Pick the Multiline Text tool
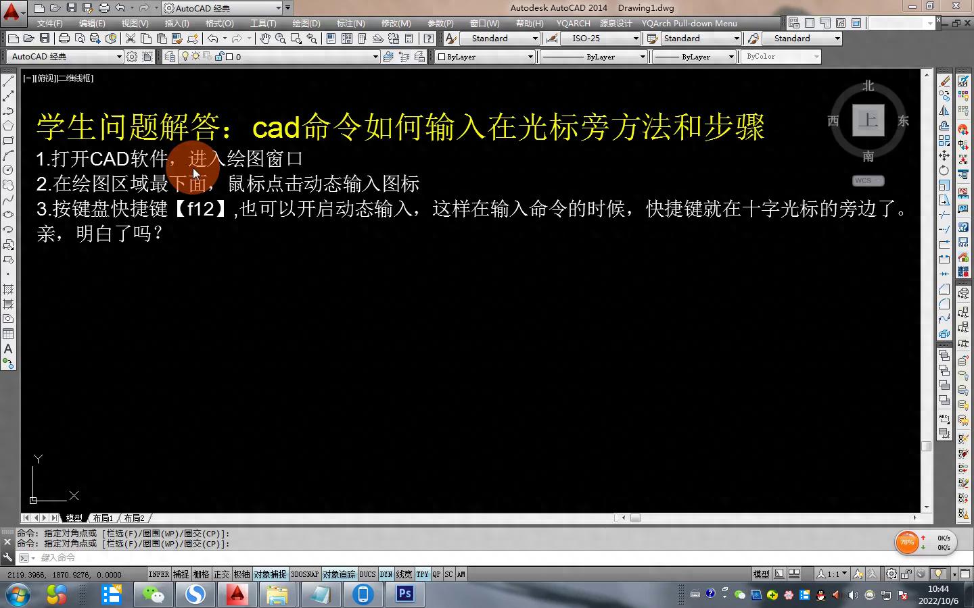Viewport: 974px width, 608px height. pyautogui.click(x=8, y=349)
